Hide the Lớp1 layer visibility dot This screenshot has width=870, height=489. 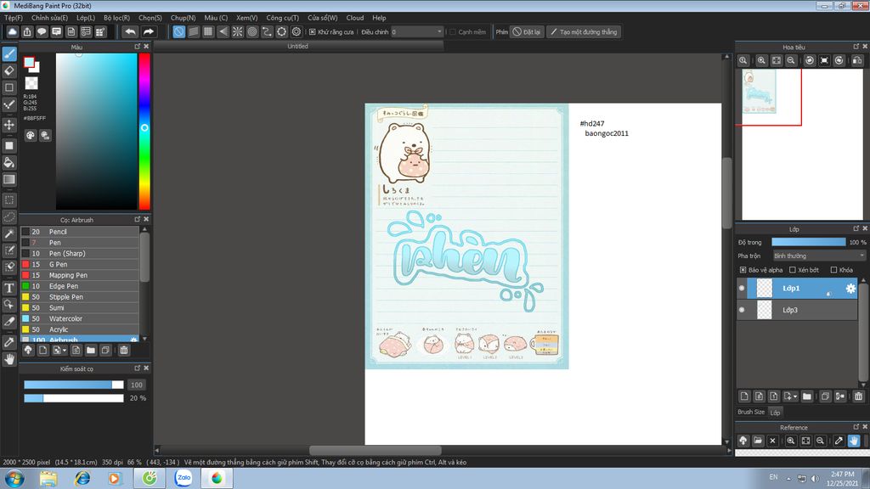[742, 289]
